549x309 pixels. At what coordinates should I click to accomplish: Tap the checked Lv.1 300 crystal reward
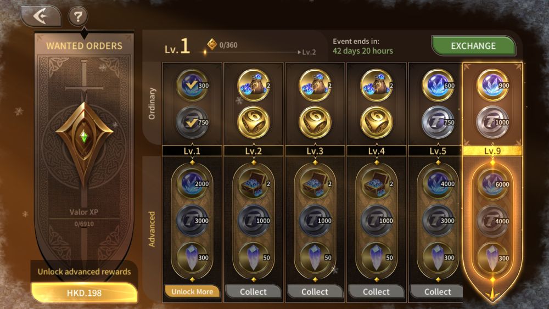pos(192,85)
